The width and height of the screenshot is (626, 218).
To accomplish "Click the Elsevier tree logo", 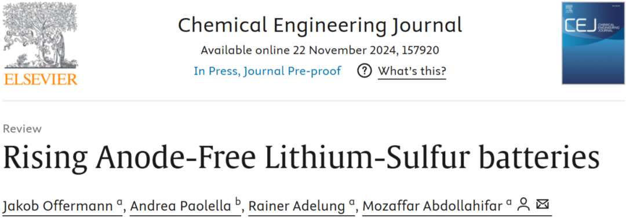I will coord(41,36).
